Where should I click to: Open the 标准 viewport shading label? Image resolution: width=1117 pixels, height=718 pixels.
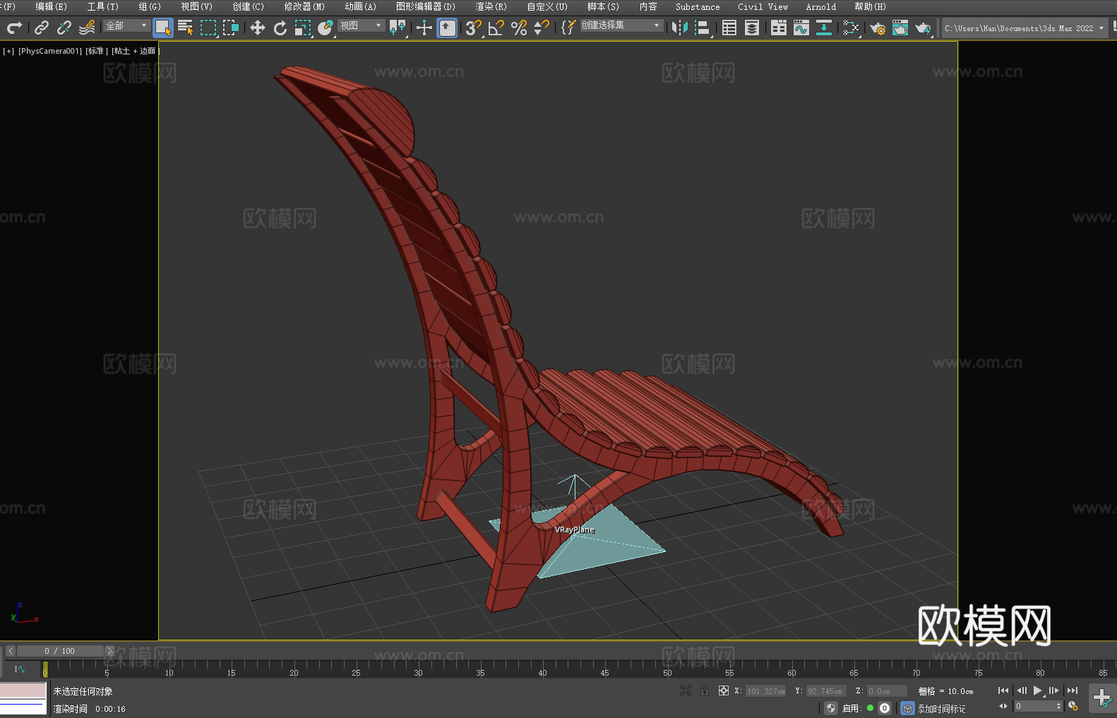[97, 51]
